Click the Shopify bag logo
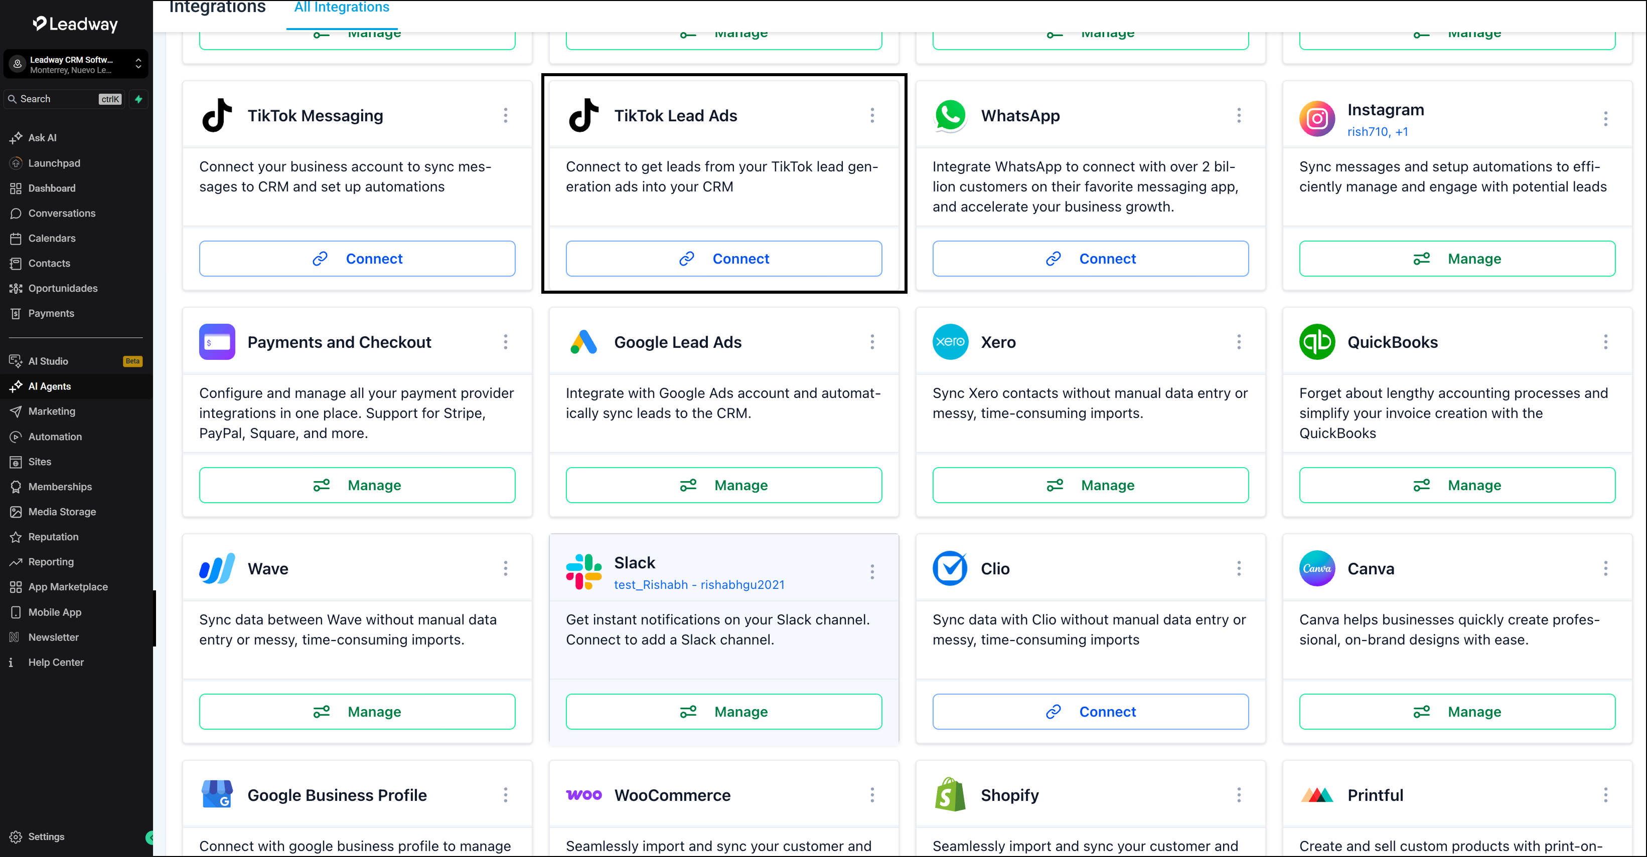This screenshot has height=857, width=1647. tap(951, 795)
